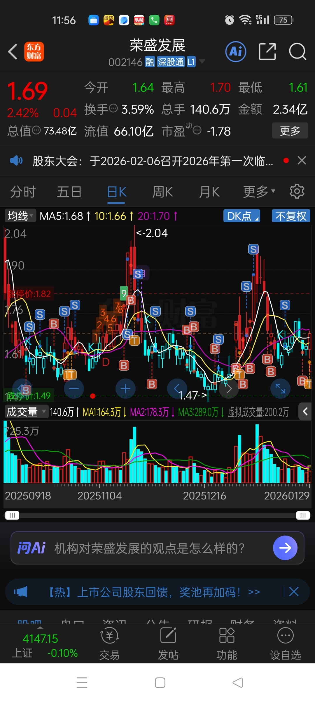
Task: Tap the 融 margin tag
Action: [150, 62]
